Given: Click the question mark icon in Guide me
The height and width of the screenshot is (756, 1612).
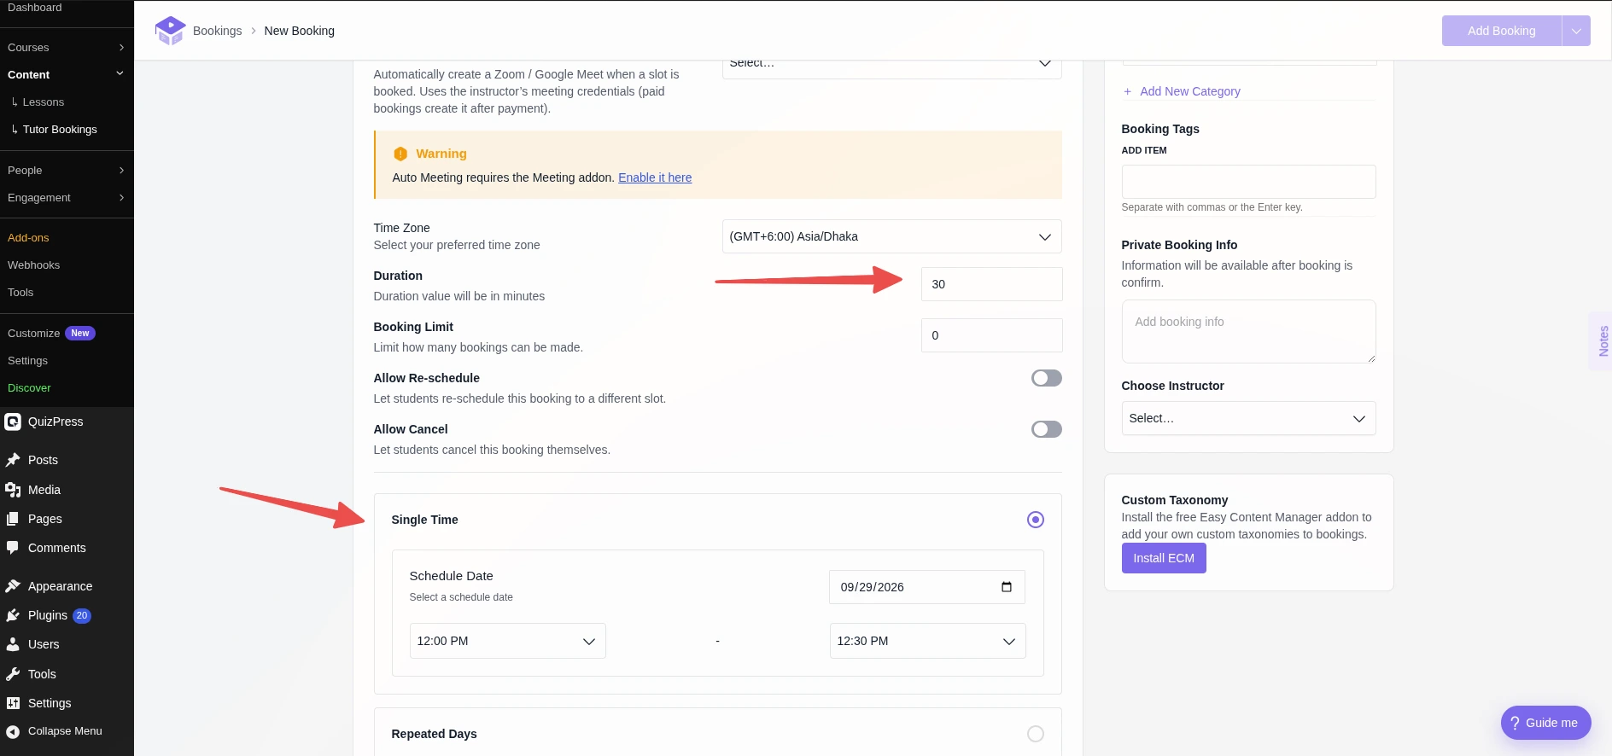Looking at the screenshot, I should 1515,723.
